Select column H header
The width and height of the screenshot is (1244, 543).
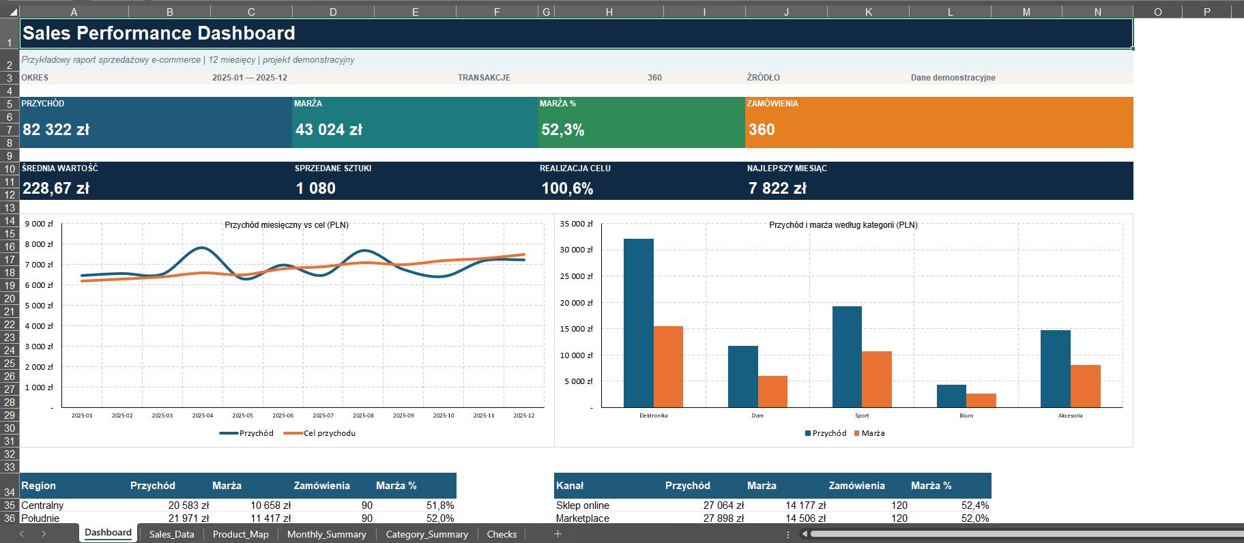609,12
